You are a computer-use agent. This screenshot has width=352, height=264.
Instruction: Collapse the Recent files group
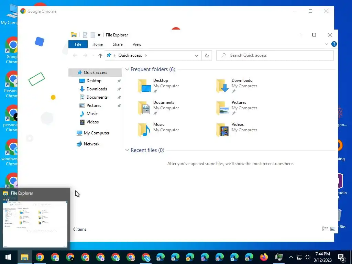(x=127, y=150)
